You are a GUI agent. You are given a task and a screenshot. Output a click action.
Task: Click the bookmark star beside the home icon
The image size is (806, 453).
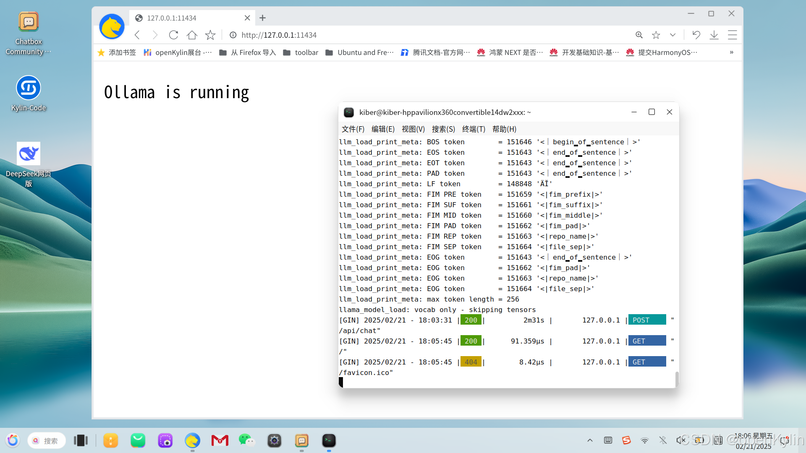pyautogui.click(x=210, y=35)
